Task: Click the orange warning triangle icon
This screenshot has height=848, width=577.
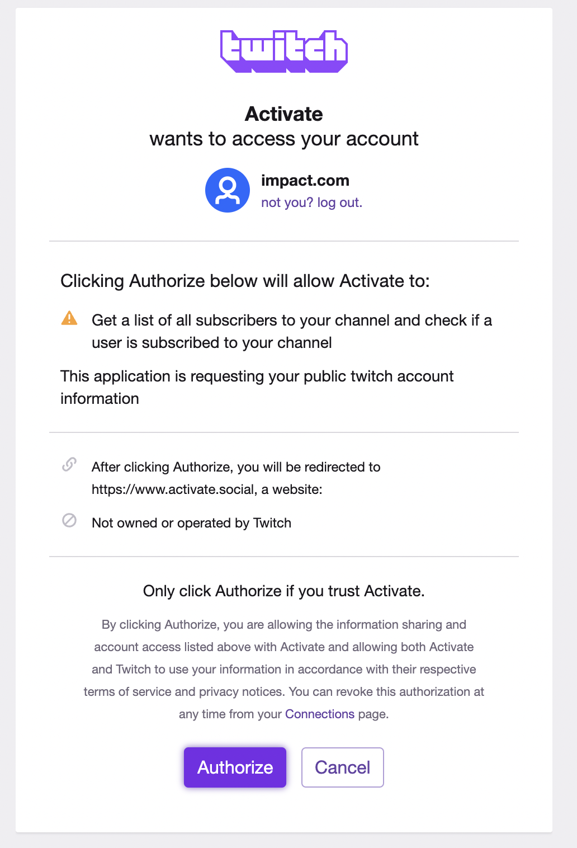Action: [x=69, y=318]
